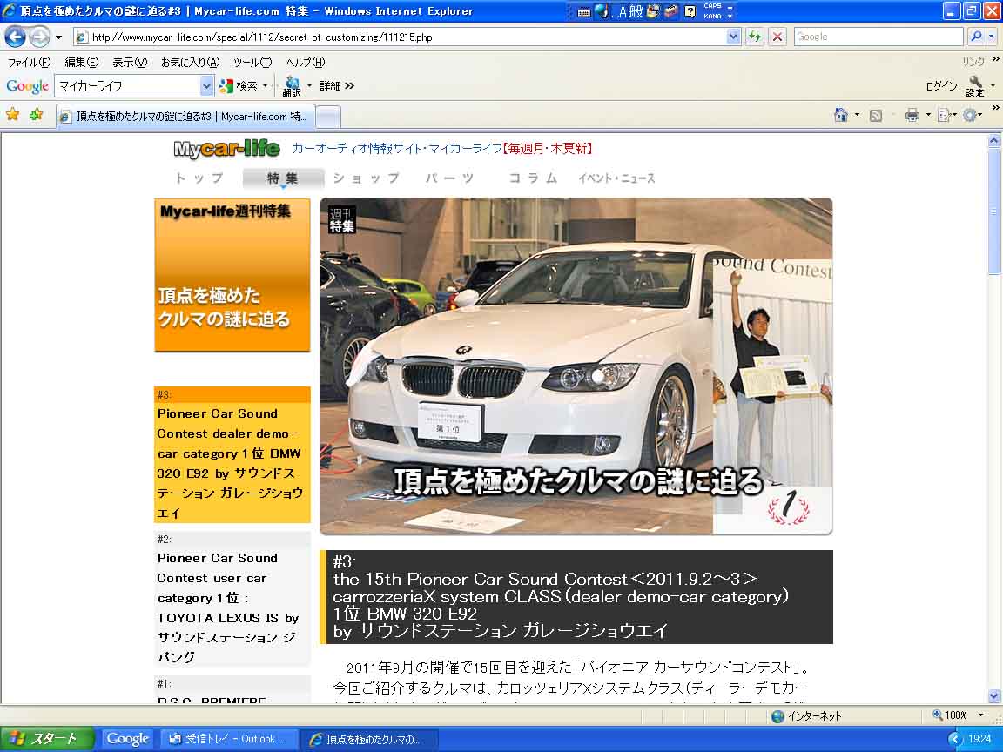
Task: Click the Print icon in command bar
Action: (x=912, y=115)
